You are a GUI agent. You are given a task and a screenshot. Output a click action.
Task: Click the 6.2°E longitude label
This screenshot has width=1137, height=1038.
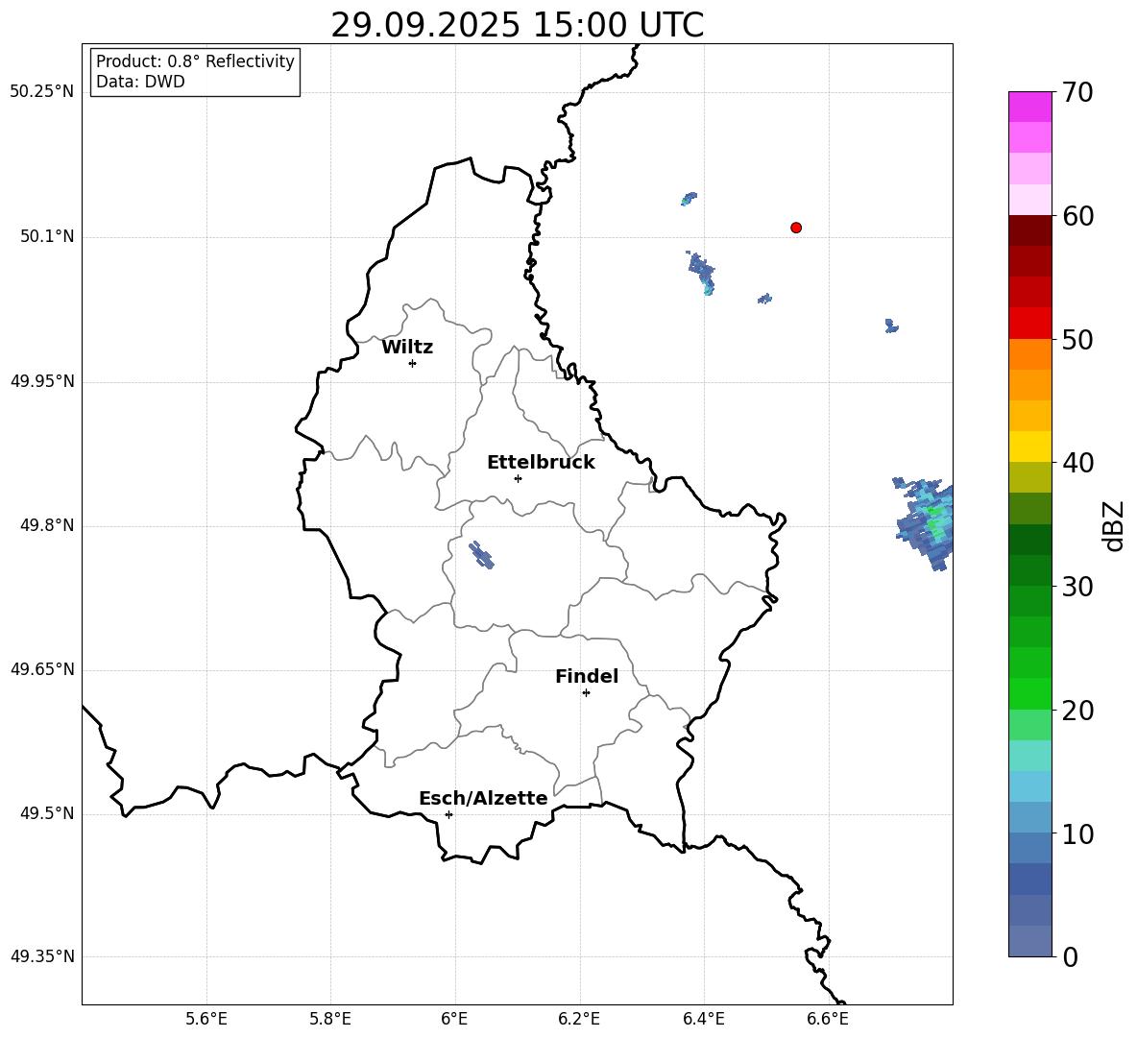tap(579, 1019)
